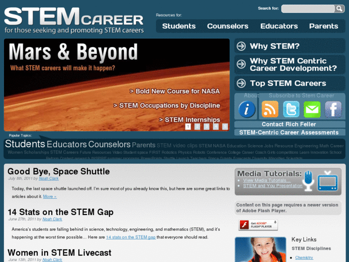The height and width of the screenshot is (262, 349).
Task: Open 14 Stats on the STEM Gap article
Action: coord(60,212)
